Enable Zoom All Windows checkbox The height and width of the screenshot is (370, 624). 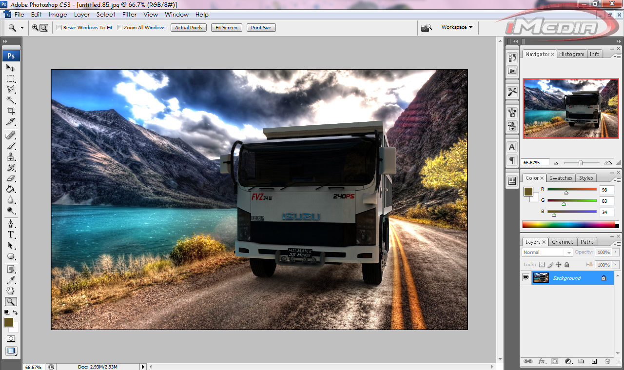click(x=119, y=28)
